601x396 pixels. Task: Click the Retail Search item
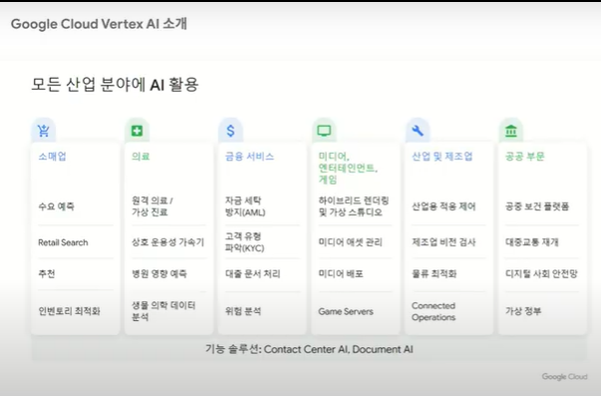point(63,242)
